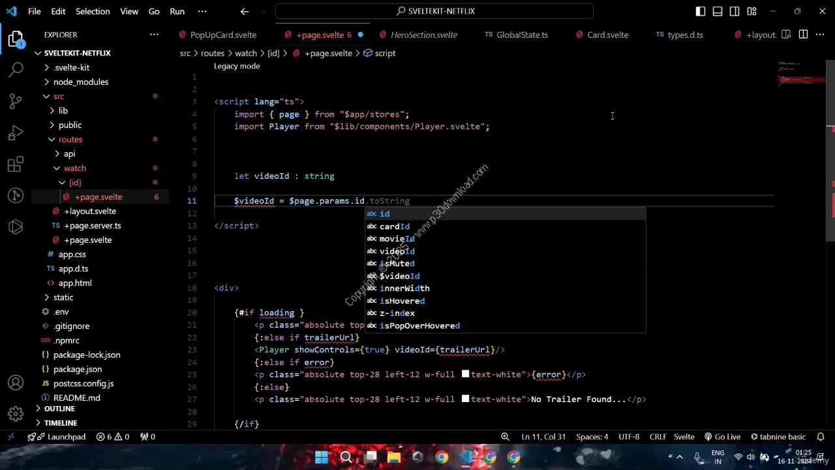Open Customize Layout icon in title bar

tap(751, 11)
